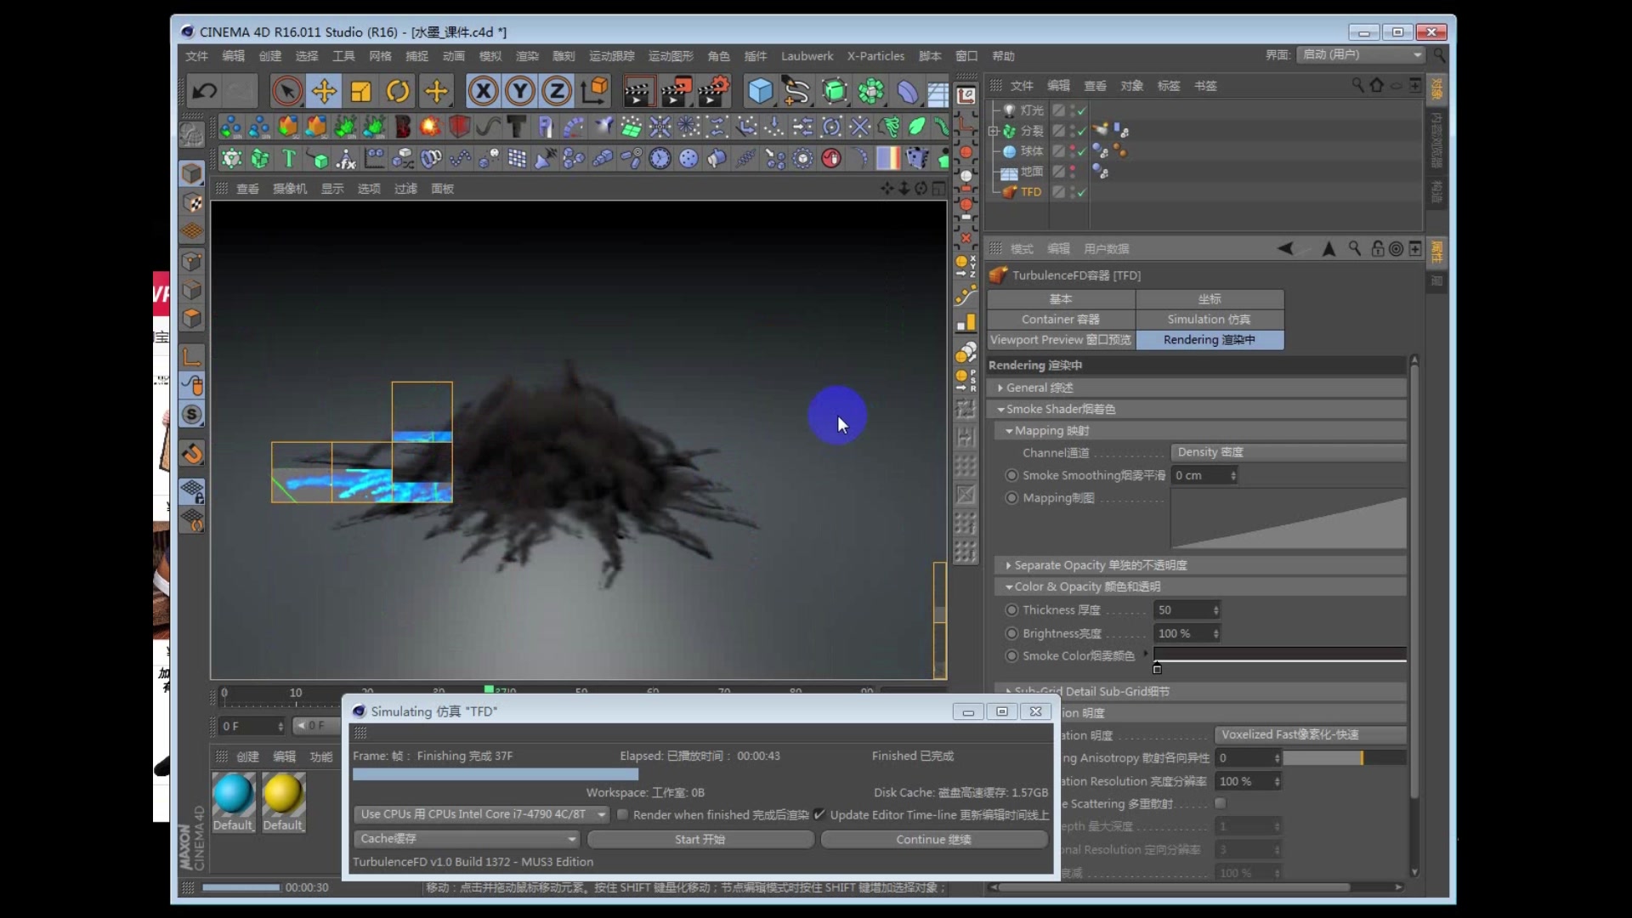Select the TFD object in the Object Manager
The width and height of the screenshot is (1632, 918).
1030,192
